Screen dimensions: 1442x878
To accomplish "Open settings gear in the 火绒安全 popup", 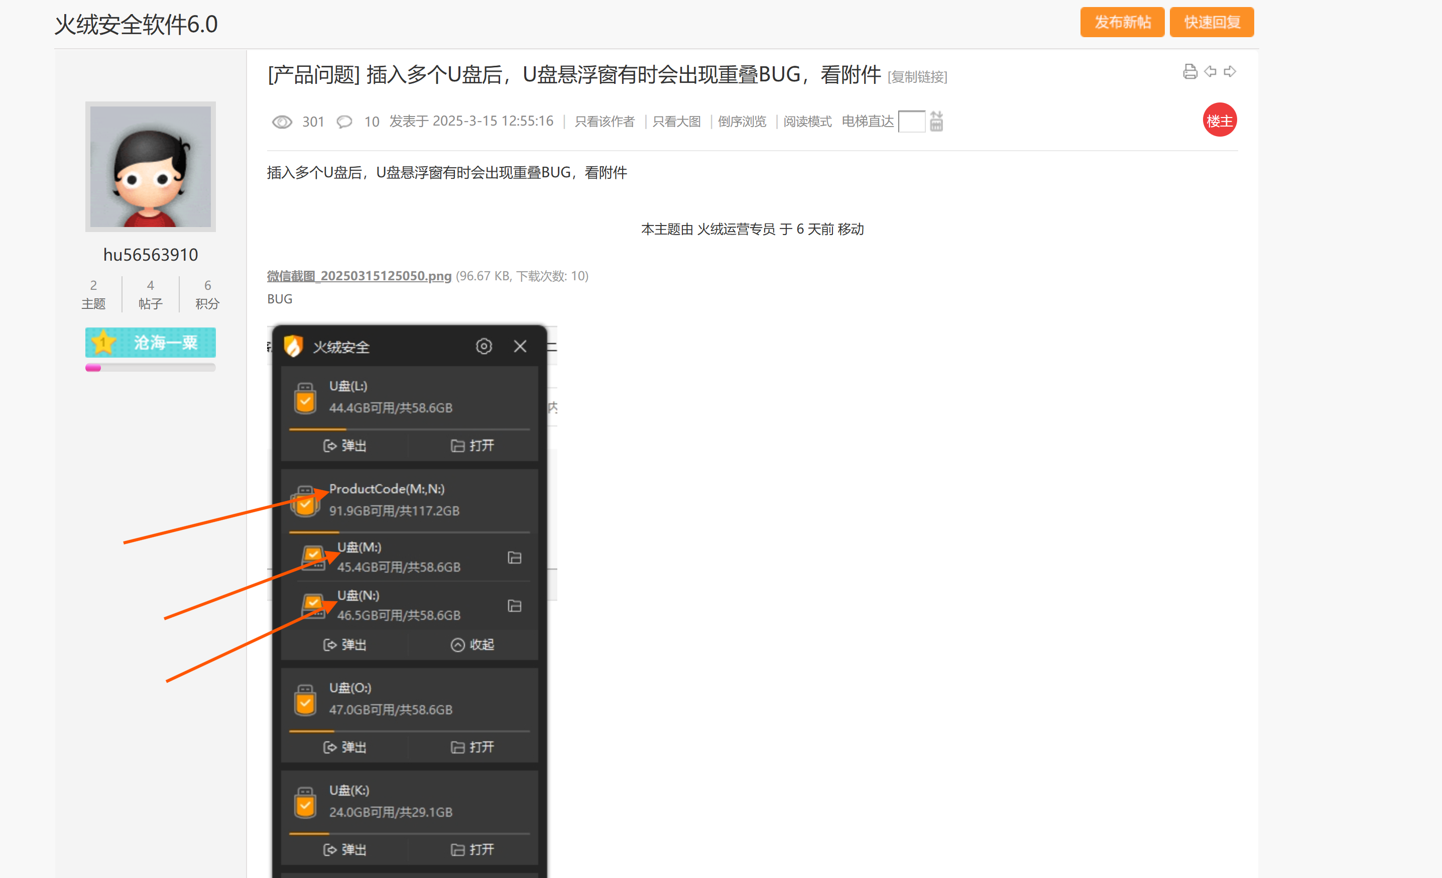I will tap(484, 346).
